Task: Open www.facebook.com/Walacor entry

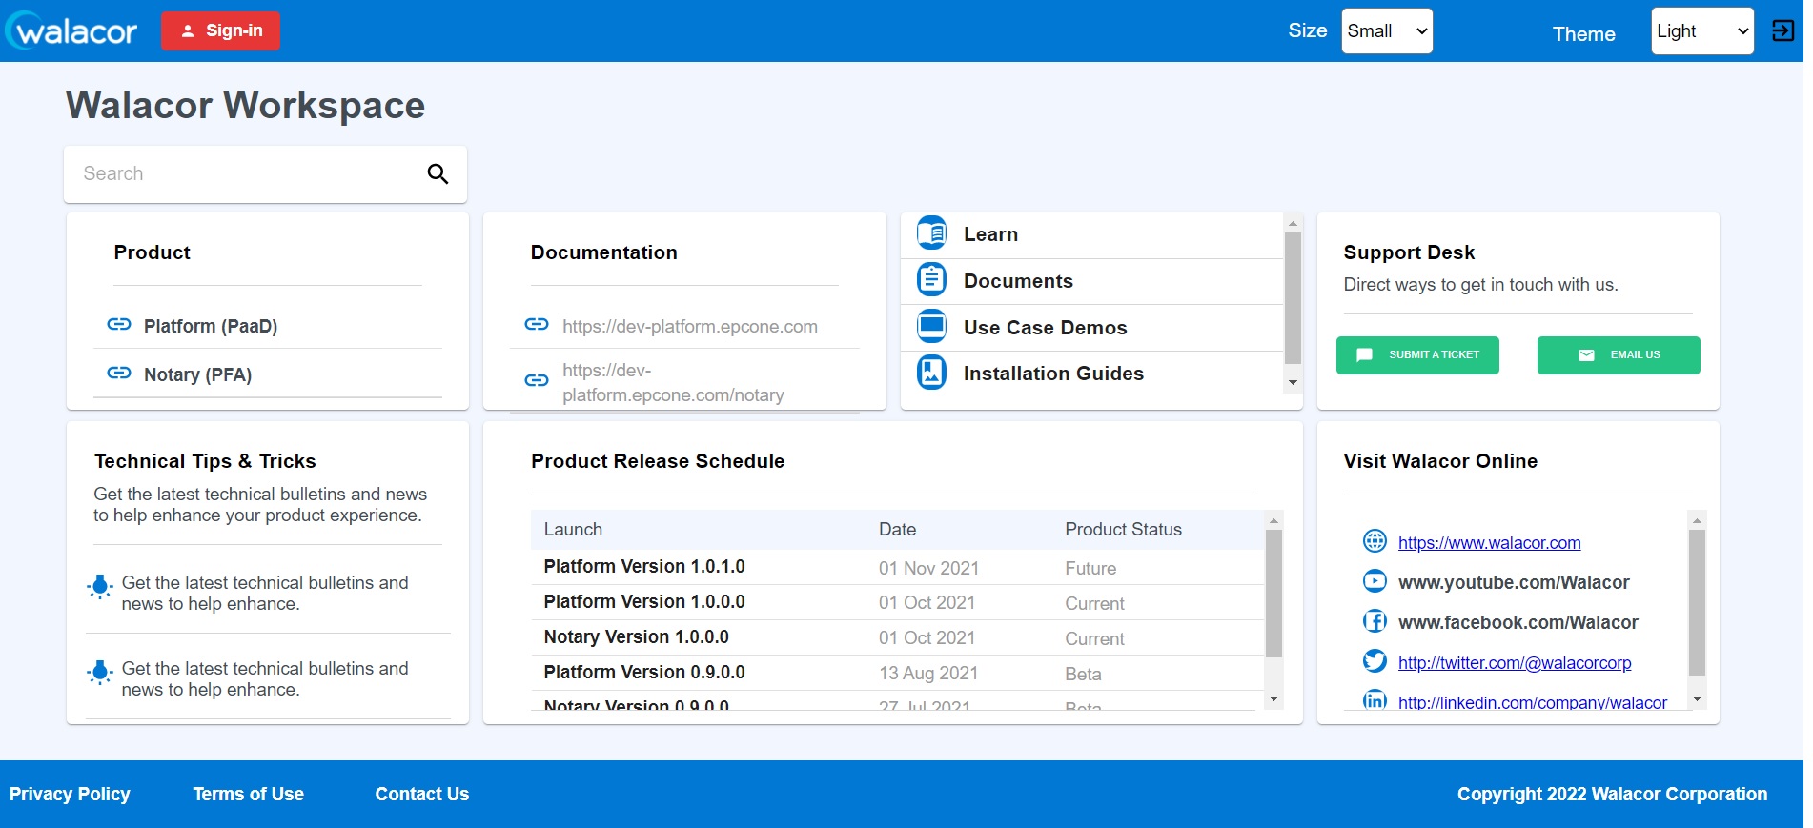Action: 1518,622
